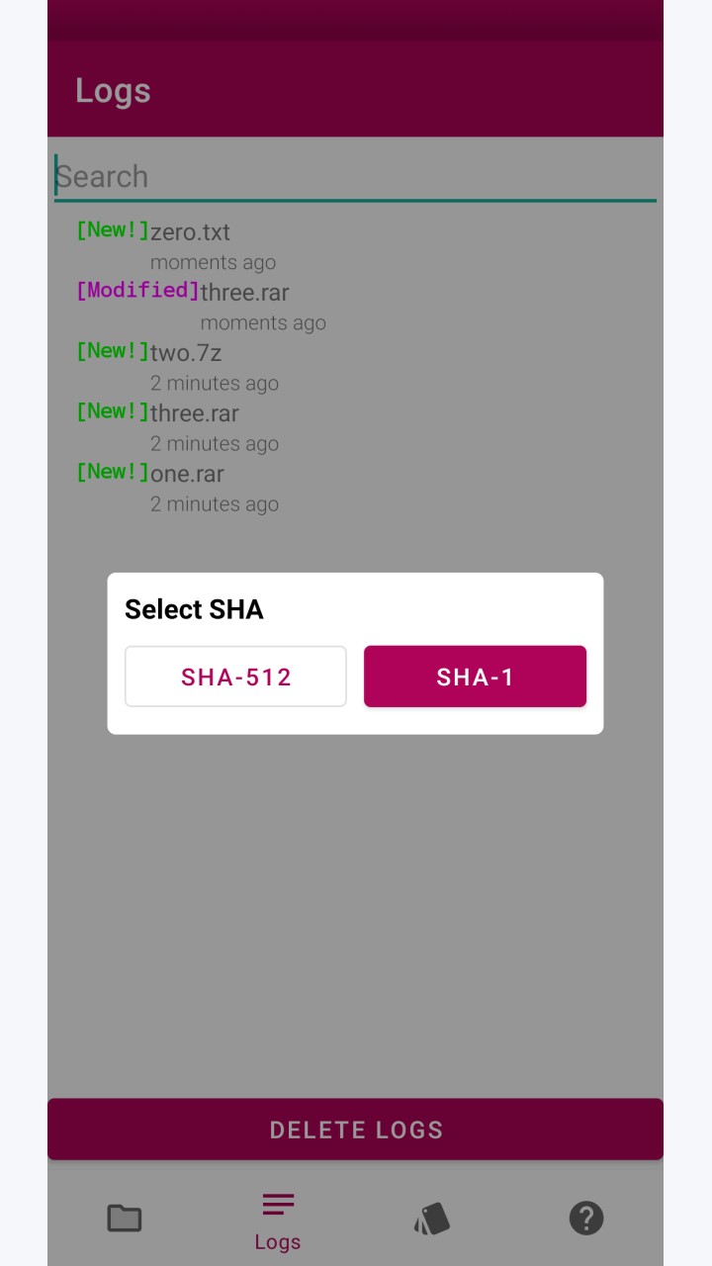Open the folder tab icon
This screenshot has height=1266, width=712.
(x=125, y=1218)
